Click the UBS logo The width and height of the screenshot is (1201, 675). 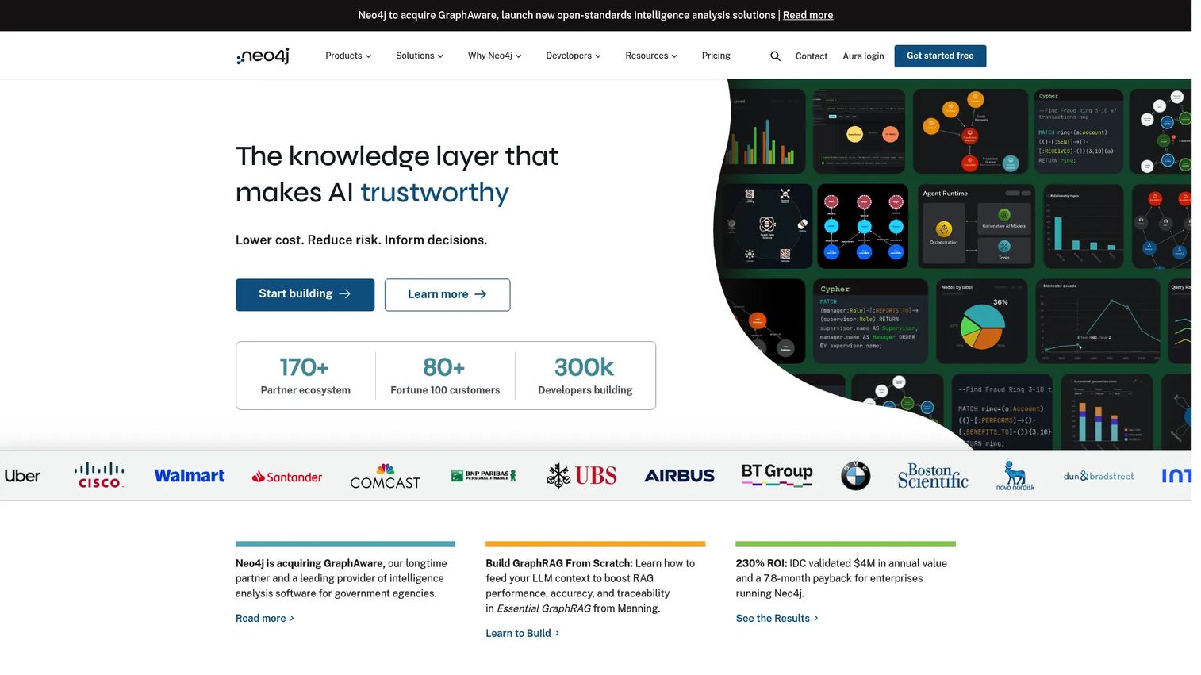click(x=581, y=476)
